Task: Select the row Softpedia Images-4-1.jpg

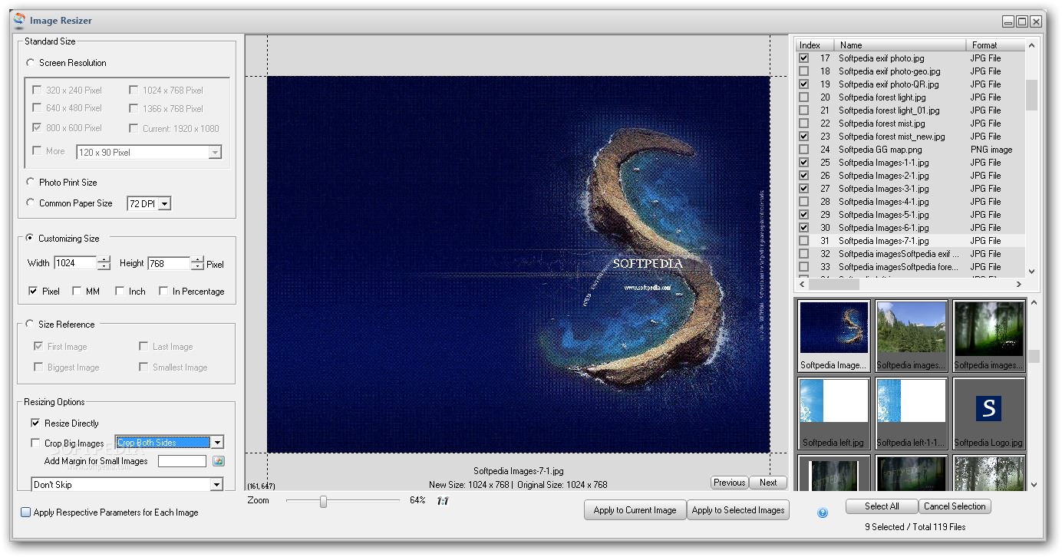Action: 909,202
